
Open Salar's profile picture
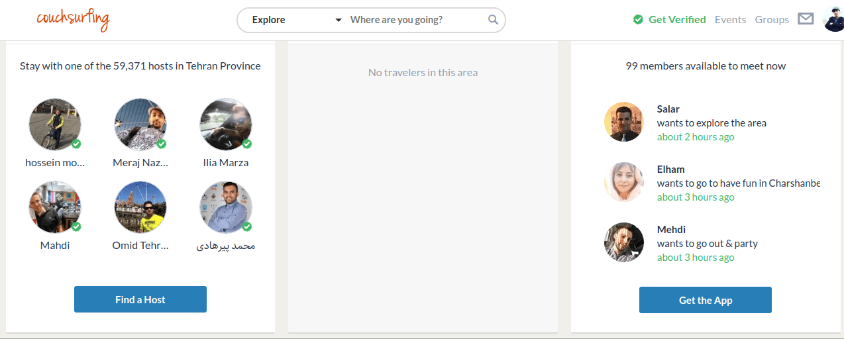click(624, 122)
